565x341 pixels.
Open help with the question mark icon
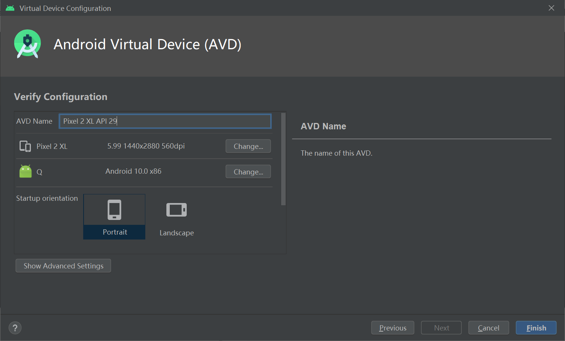(15, 328)
